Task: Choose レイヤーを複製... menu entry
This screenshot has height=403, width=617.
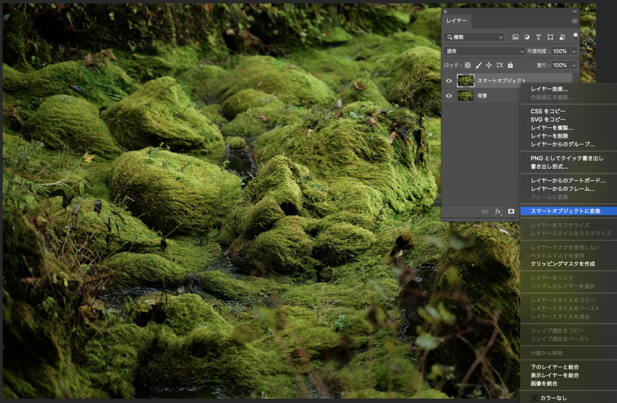Action: click(x=552, y=127)
